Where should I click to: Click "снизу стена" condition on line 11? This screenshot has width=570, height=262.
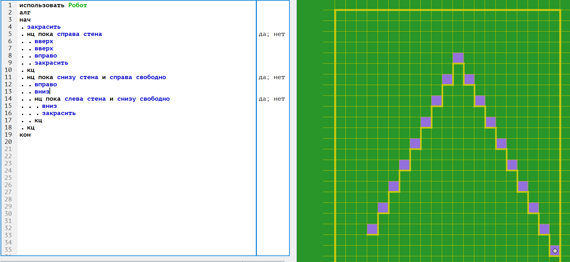point(77,77)
